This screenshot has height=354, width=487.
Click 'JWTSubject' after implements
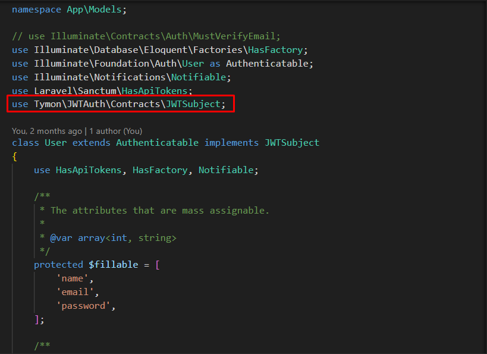291,143
